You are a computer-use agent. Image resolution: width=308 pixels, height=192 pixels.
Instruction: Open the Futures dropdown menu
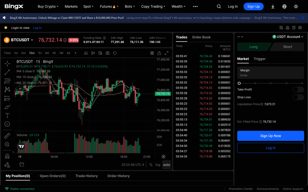(109, 7)
